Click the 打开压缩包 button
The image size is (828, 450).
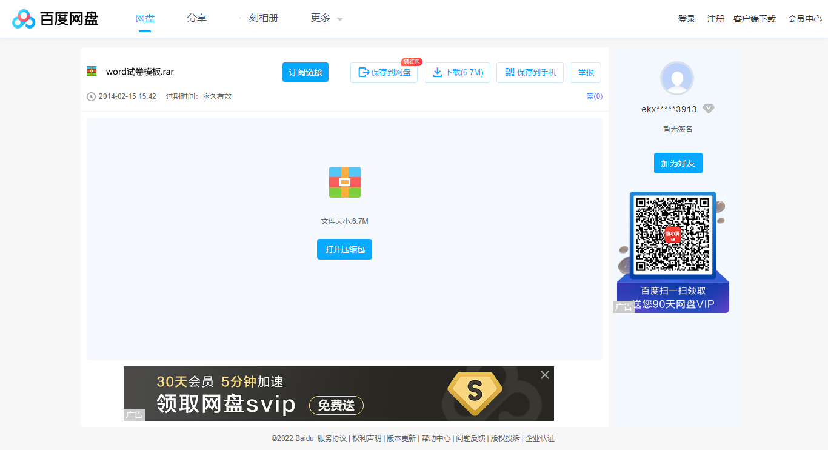click(x=344, y=249)
